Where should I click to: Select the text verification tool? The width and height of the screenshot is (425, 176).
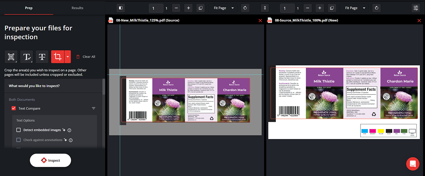click(26, 57)
